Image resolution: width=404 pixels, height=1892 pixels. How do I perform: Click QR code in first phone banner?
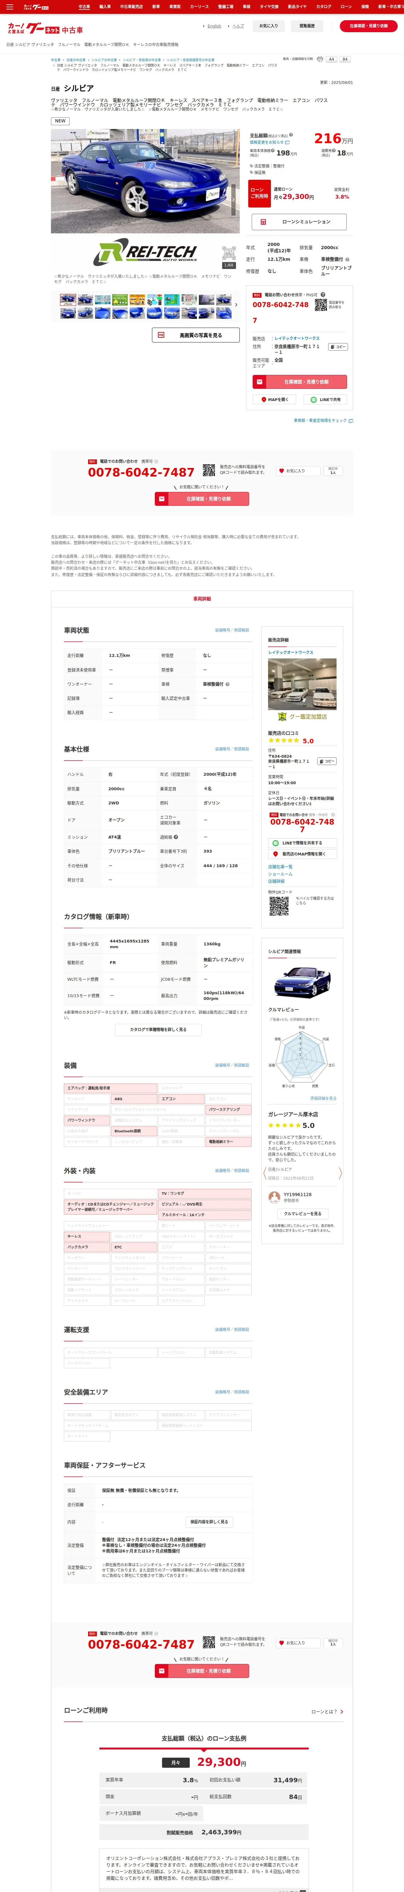pos(209,471)
